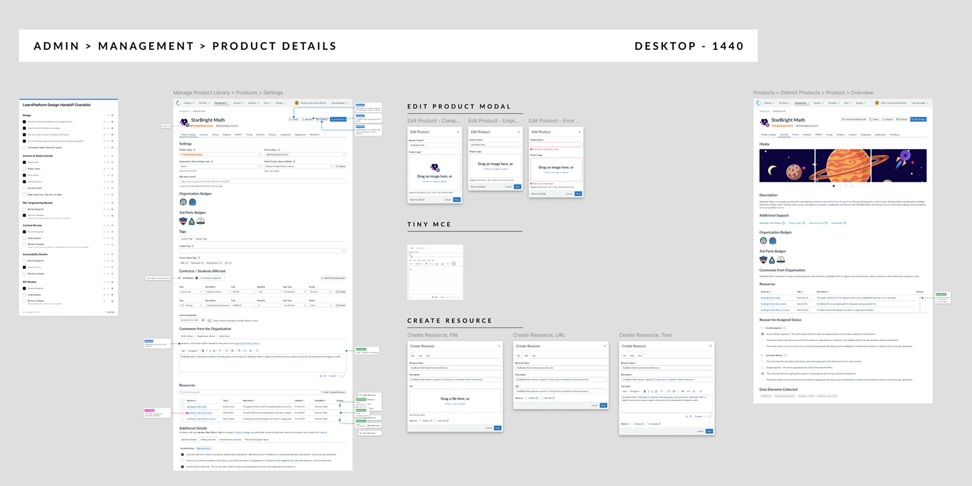Click orange shield 3rd Party Badge in Settings
The width and height of the screenshot is (972, 486).
[x=183, y=221]
